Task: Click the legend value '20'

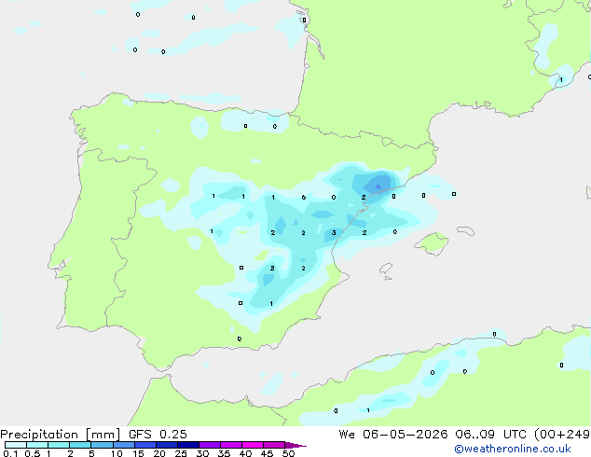Action: pyautogui.click(x=159, y=453)
